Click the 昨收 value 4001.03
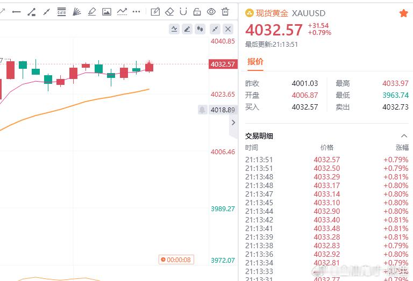This screenshot has width=413, height=281. [x=305, y=83]
